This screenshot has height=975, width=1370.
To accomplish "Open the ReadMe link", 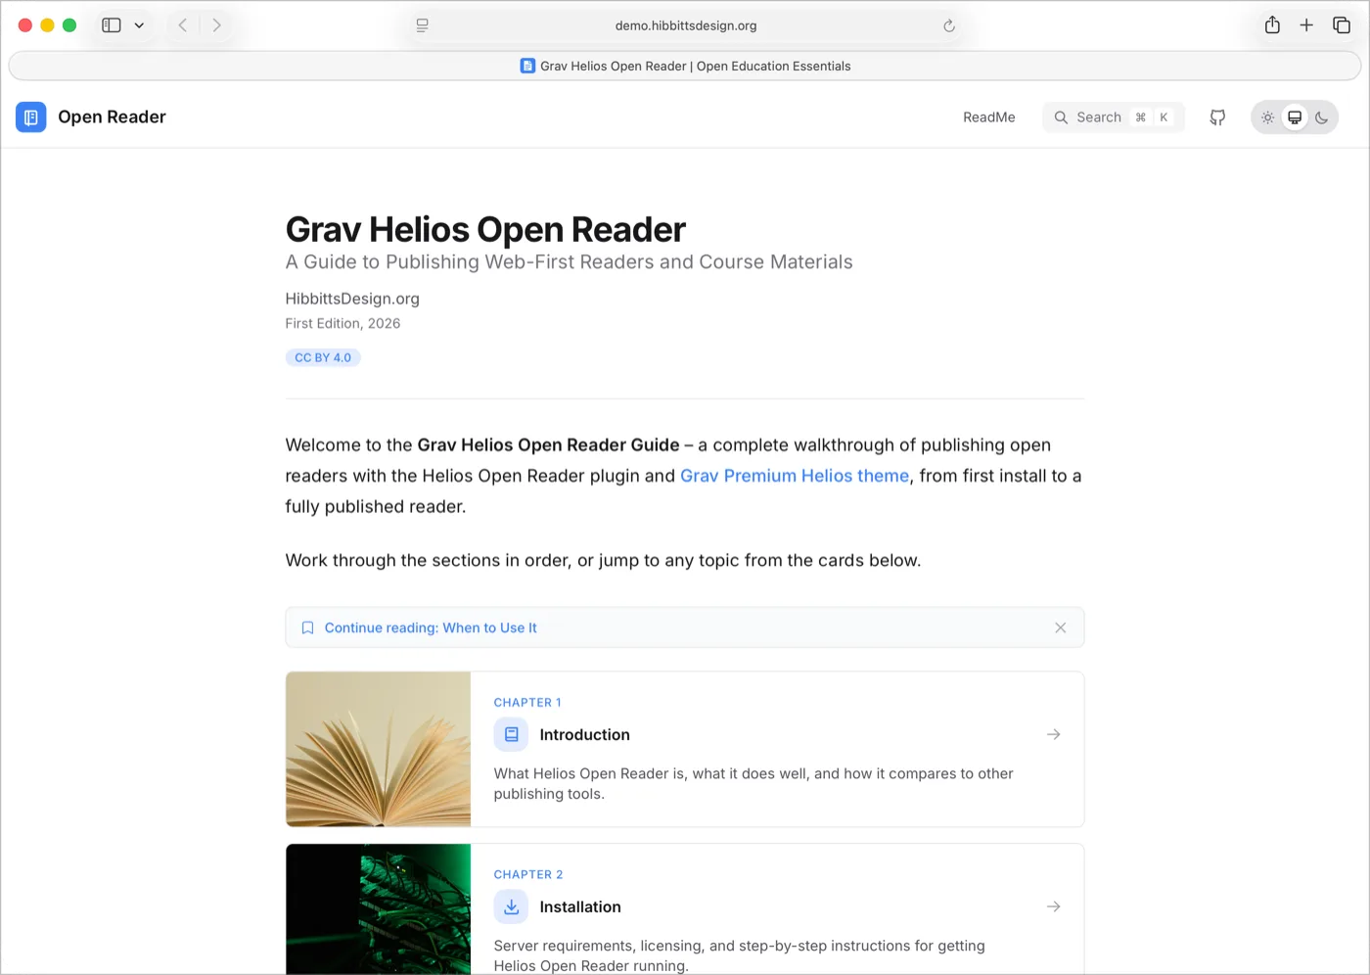I will (989, 117).
